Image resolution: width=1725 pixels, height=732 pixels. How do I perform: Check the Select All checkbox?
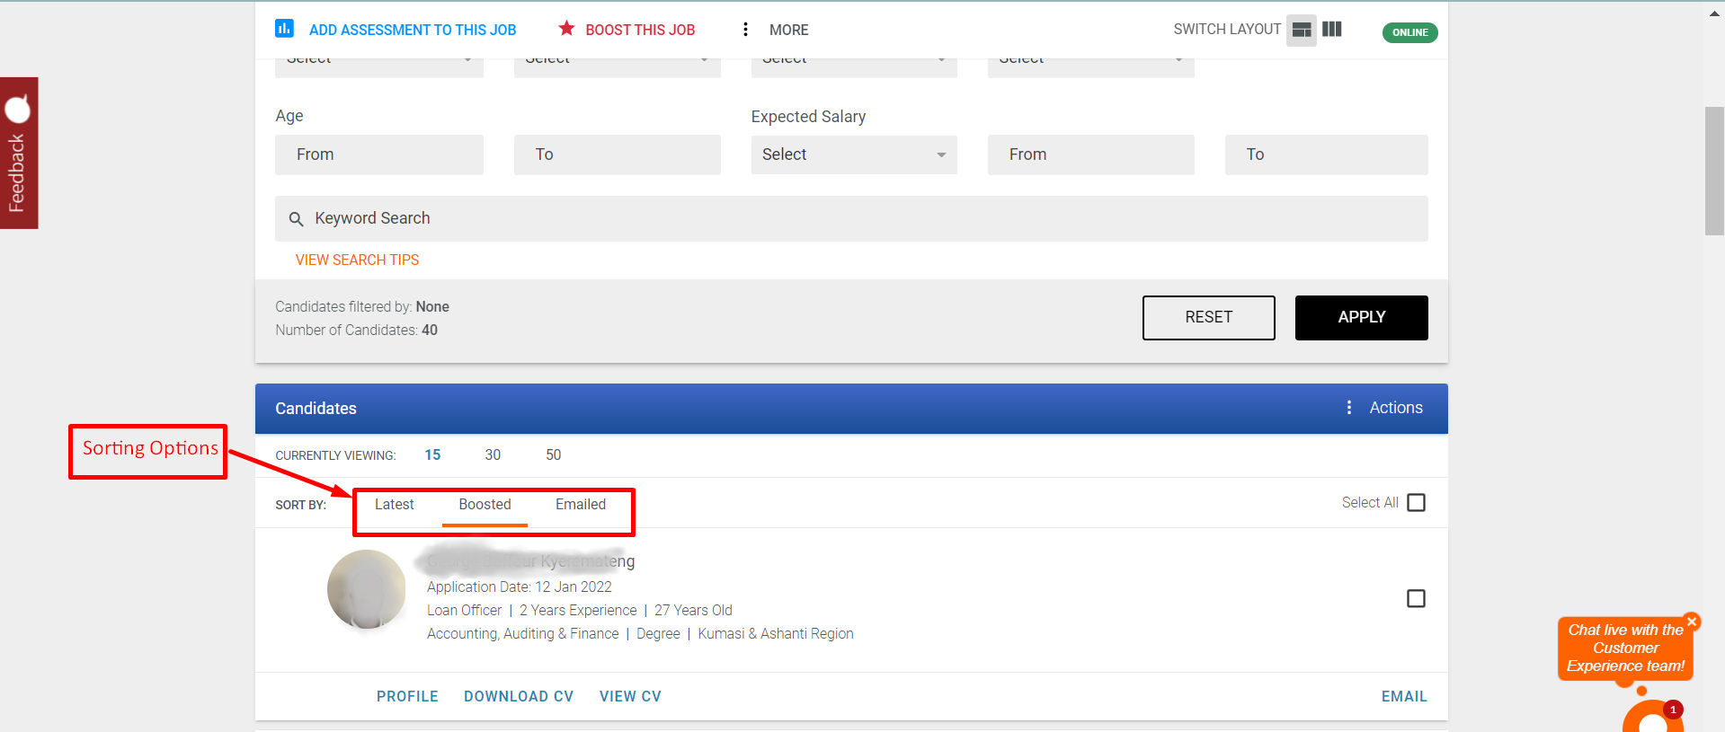click(1416, 503)
